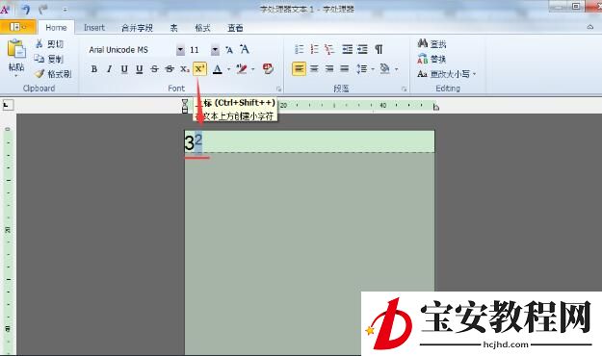This screenshot has width=602, height=356.
Task: Open the 段落 paragraph dialog launcher
Action: point(404,89)
